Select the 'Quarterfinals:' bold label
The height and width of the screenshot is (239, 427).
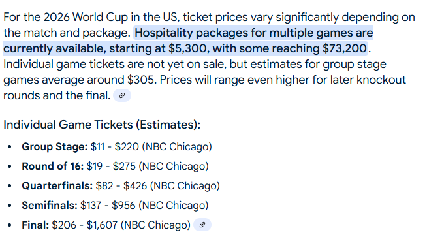(x=57, y=186)
